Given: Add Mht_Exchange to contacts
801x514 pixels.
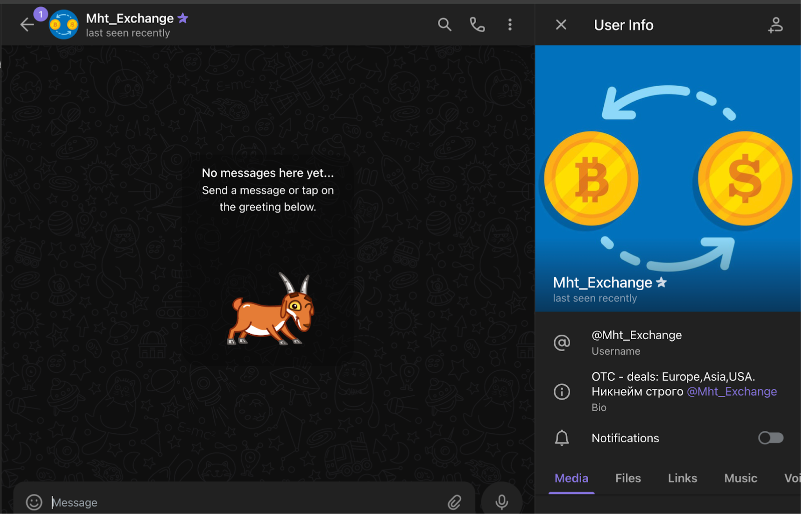Looking at the screenshot, I should coord(775,25).
